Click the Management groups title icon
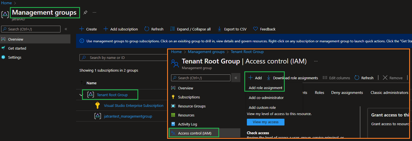 [x=5, y=14]
